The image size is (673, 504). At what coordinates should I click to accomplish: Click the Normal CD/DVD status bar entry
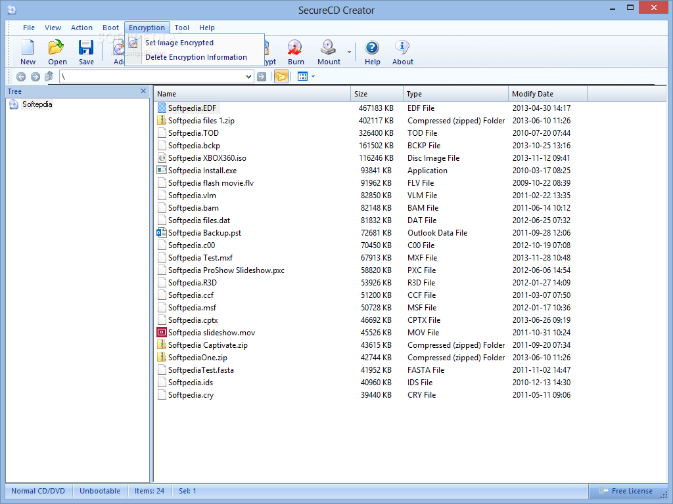click(38, 491)
